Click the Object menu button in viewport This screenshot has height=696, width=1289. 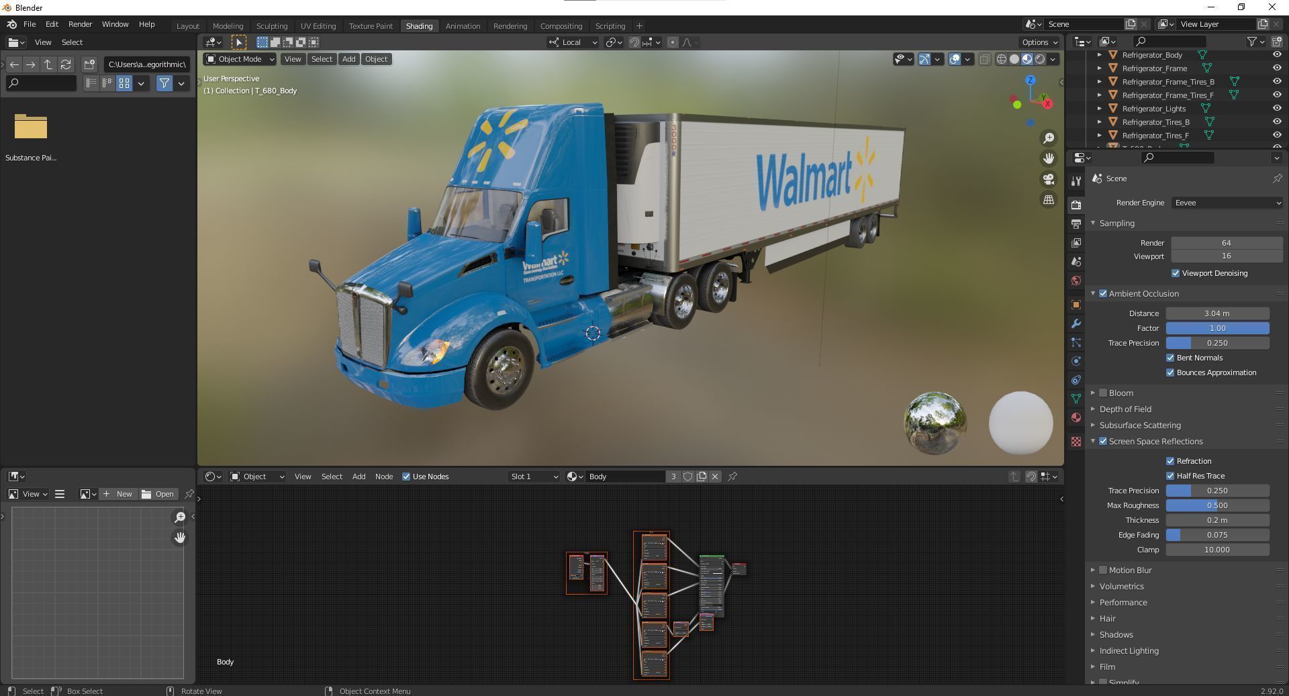point(376,59)
